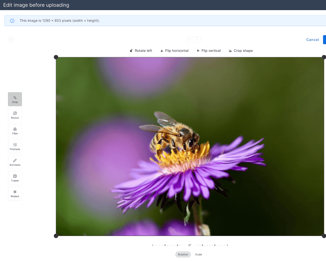This screenshot has width=326, height=261.
Task: Click the revert-to-original icon
Action: pyautogui.click(x=11, y=40)
